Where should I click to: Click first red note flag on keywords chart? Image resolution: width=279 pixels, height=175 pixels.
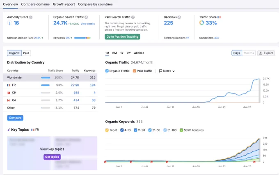[x=105, y=161]
